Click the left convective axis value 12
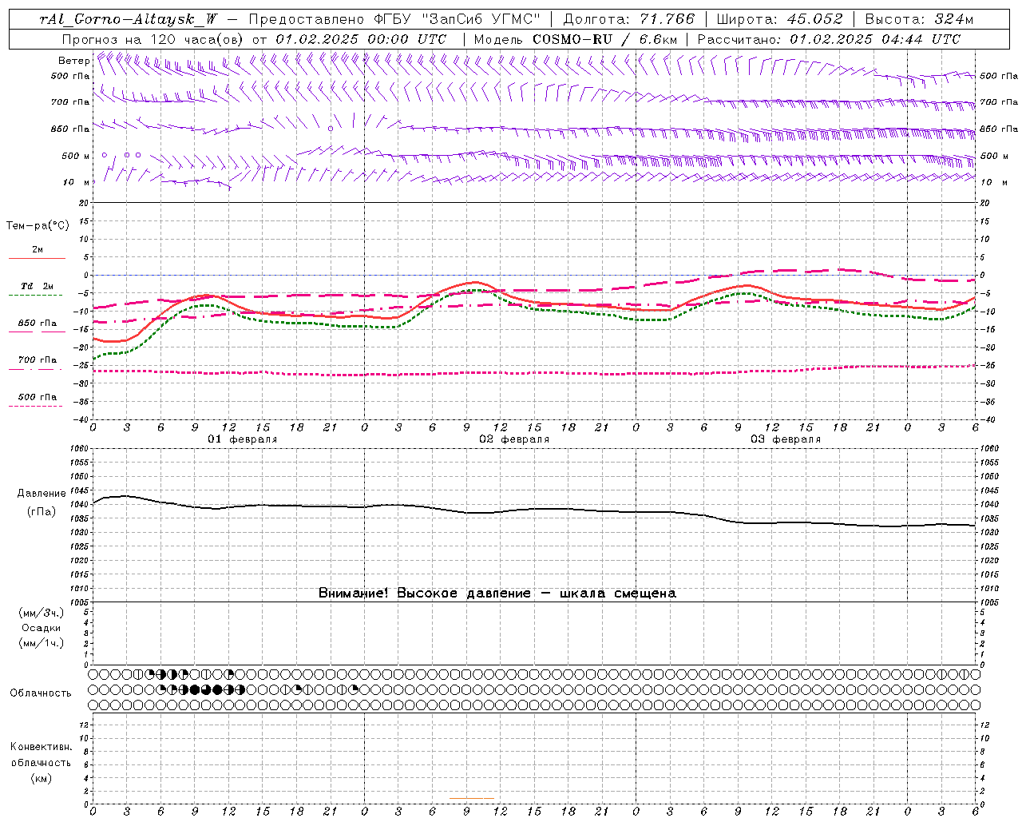This screenshot has width=1022, height=818. (85, 725)
